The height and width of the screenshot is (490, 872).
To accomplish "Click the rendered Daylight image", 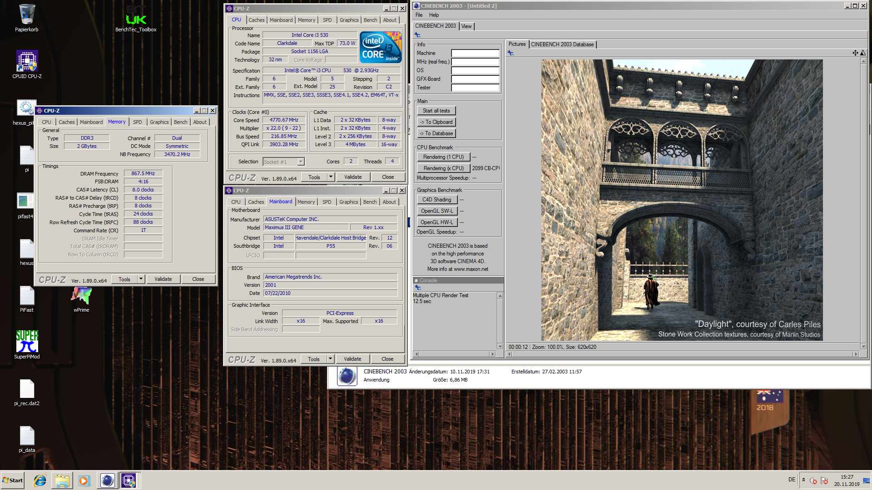I will point(682,200).
